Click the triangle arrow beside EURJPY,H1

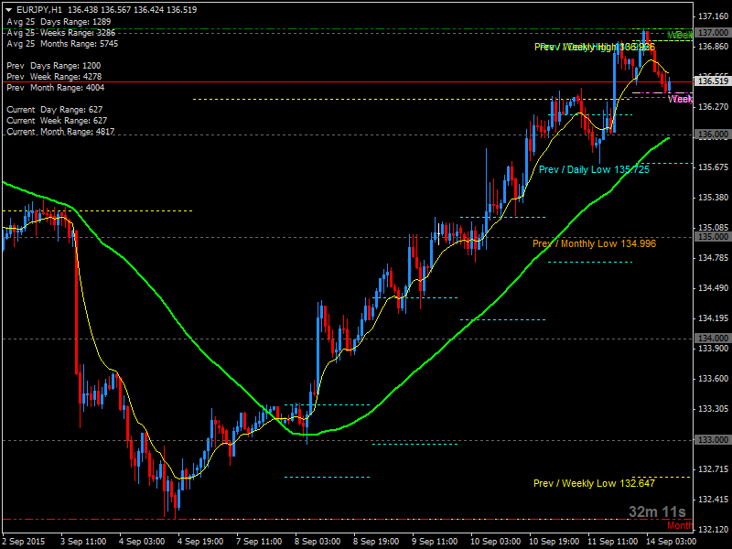[8, 9]
